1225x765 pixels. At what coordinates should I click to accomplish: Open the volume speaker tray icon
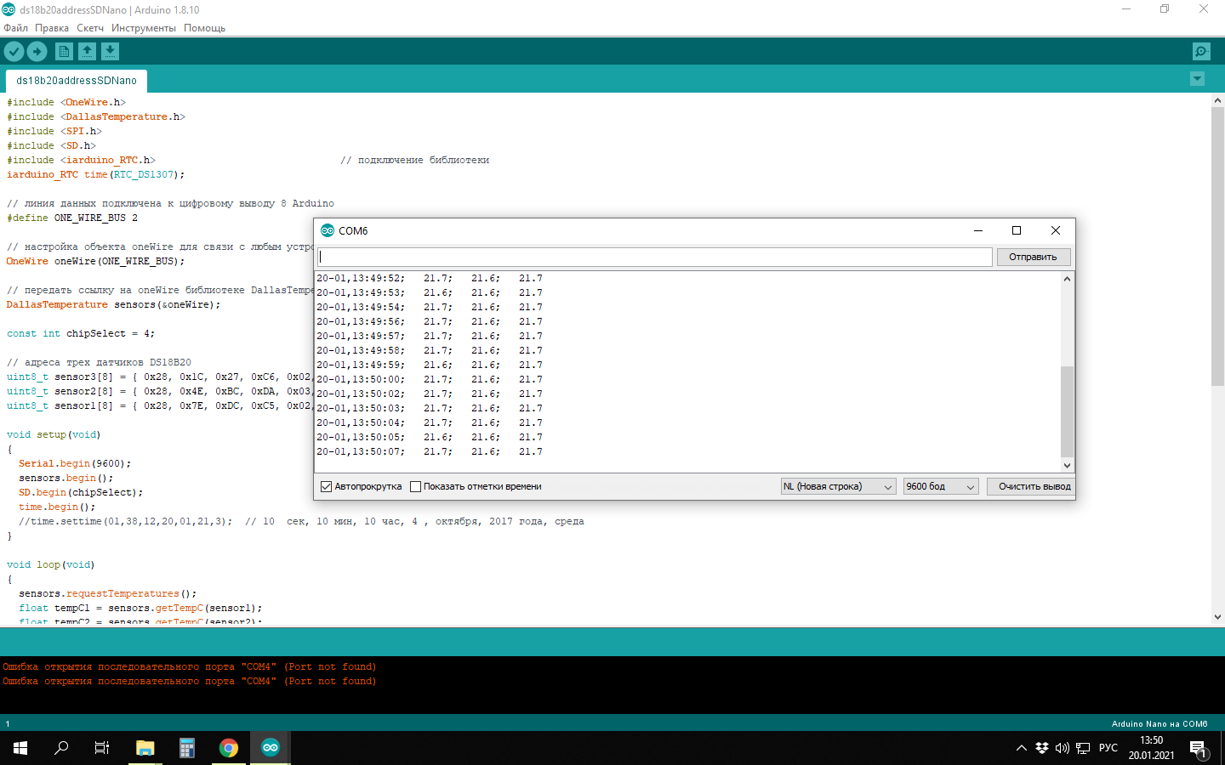click(x=1063, y=748)
